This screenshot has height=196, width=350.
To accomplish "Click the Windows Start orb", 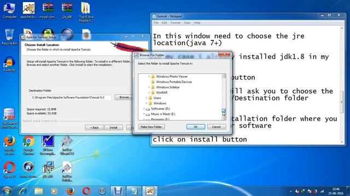I will [x=6, y=191].
